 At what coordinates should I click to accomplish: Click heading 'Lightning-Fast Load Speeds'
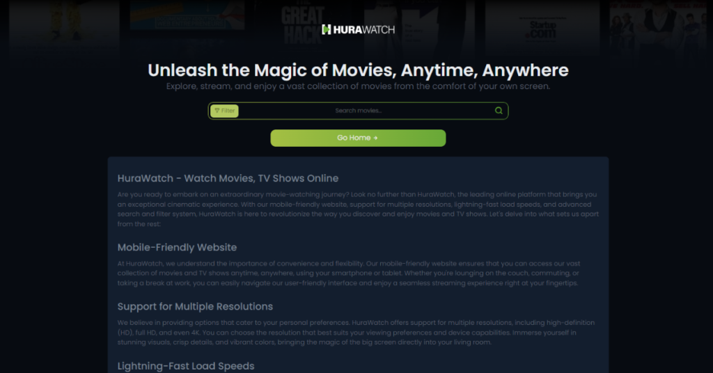click(185, 366)
